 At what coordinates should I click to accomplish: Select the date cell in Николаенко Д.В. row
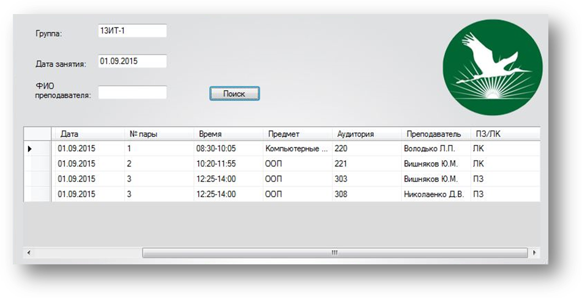point(88,194)
